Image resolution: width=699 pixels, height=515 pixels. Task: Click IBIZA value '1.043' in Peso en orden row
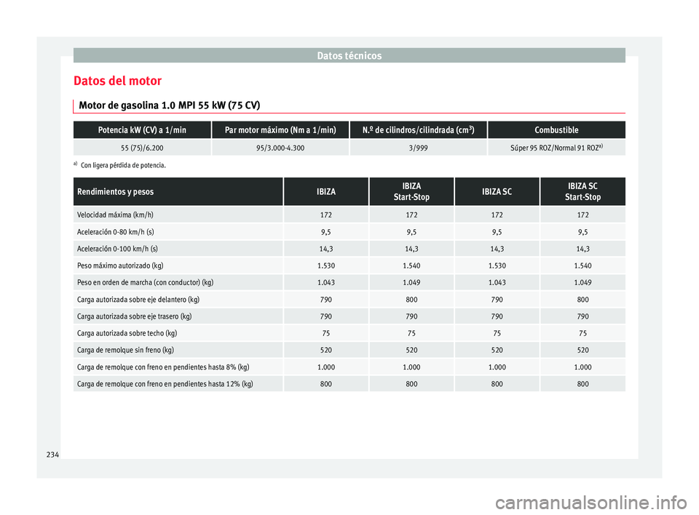tap(326, 282)
